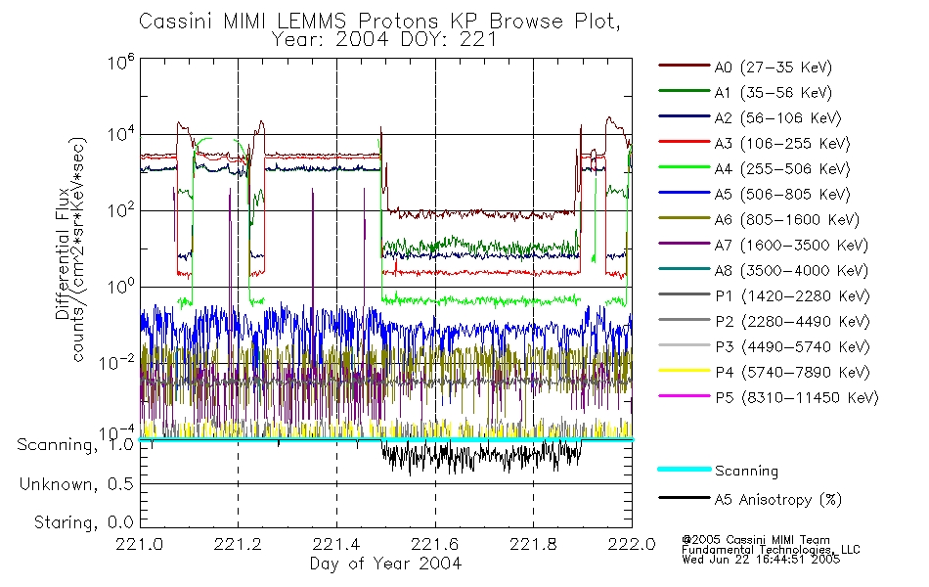Image resolution: width=929 pixels, height=587 pixels.
Task: Click the x-axis tick label 221.8
Action: tap(533, 544)
